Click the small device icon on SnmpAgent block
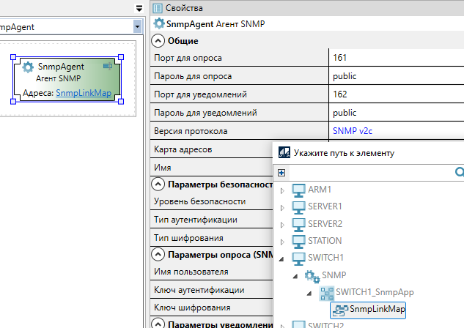 pos(108,67)
